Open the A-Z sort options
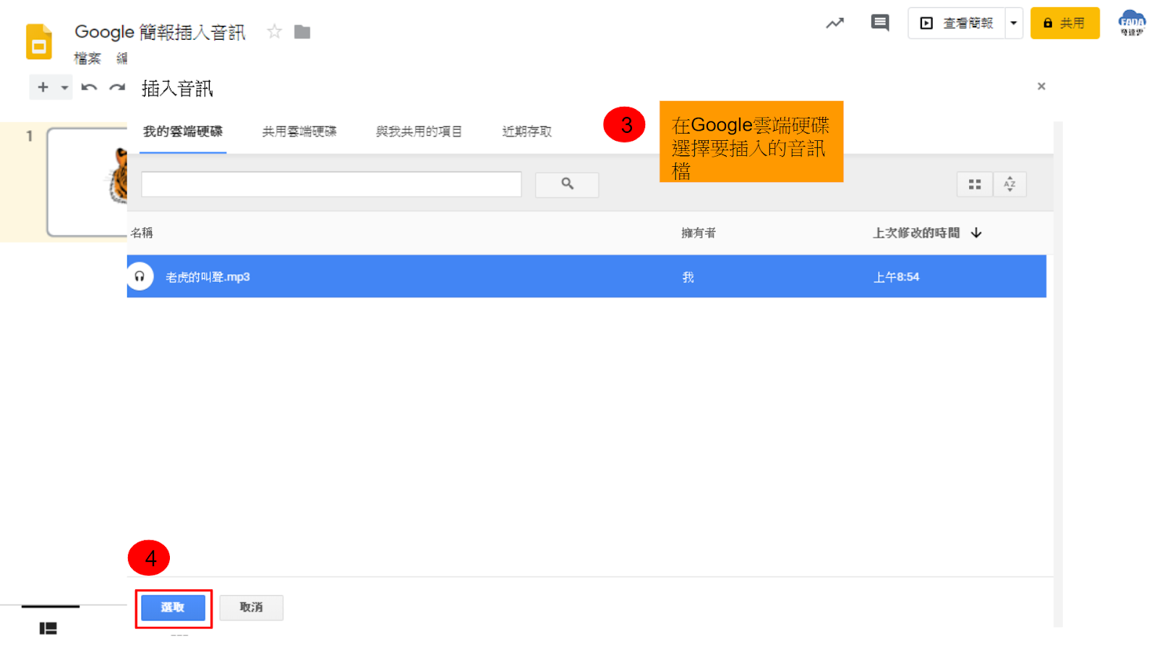This screenshot has width=1157, height=650. (1009, 185)
